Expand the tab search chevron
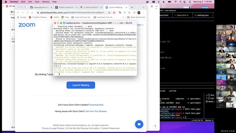This screenshot has width=236, height=133. coord(143,7)
